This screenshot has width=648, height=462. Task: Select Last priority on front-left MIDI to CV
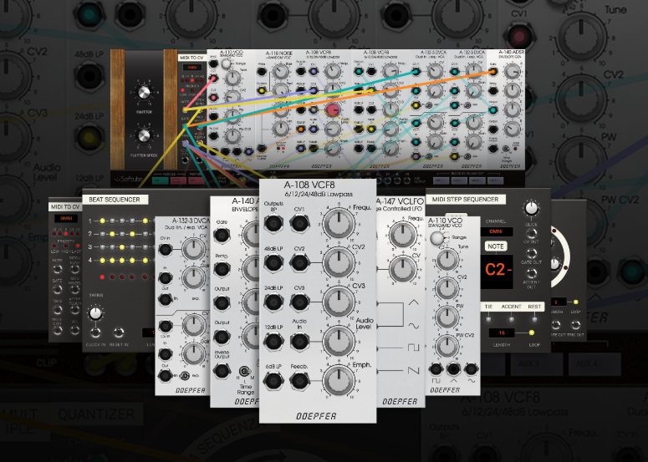tap(77, 246)
